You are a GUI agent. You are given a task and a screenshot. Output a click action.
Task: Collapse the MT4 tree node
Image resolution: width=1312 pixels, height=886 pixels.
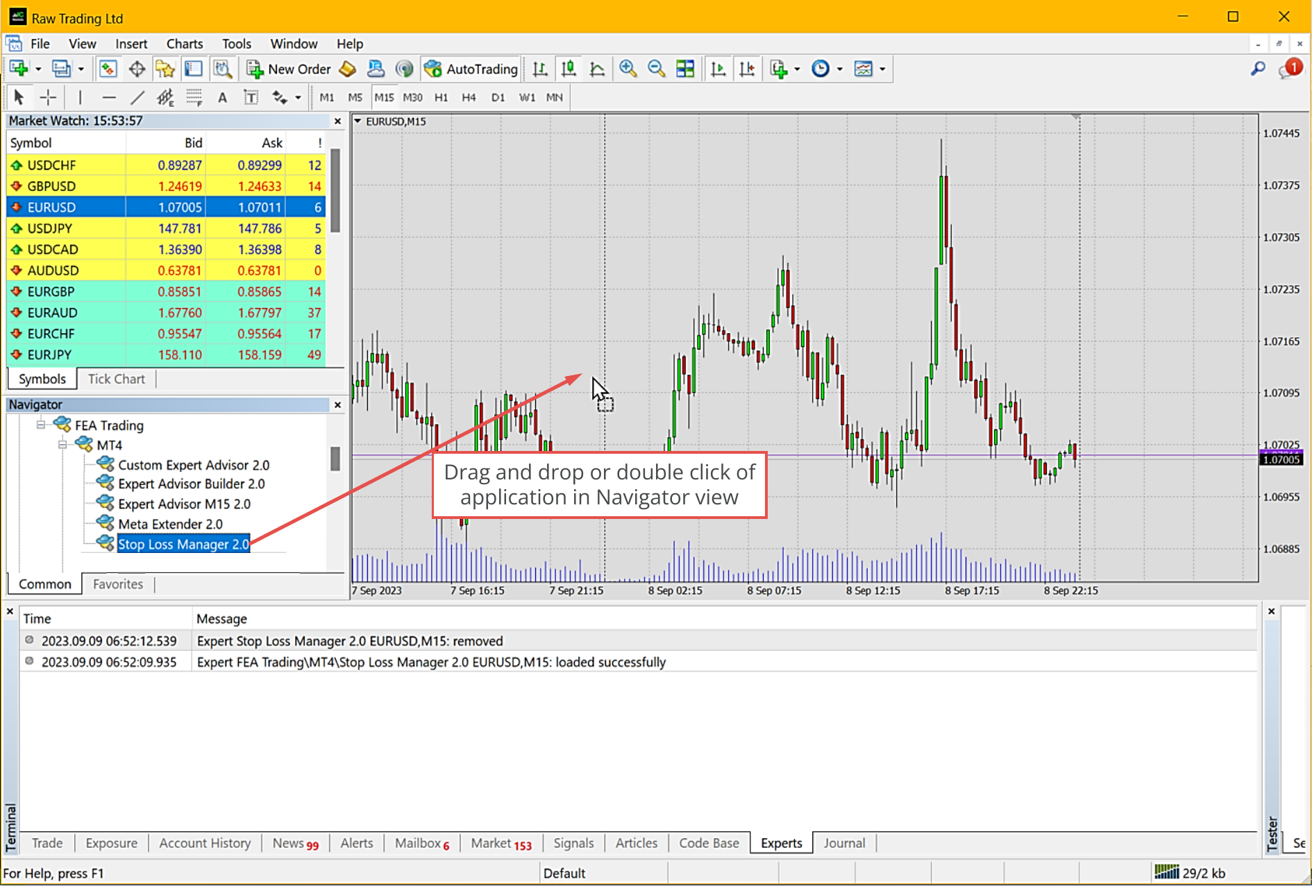click(x=62, y=445)
